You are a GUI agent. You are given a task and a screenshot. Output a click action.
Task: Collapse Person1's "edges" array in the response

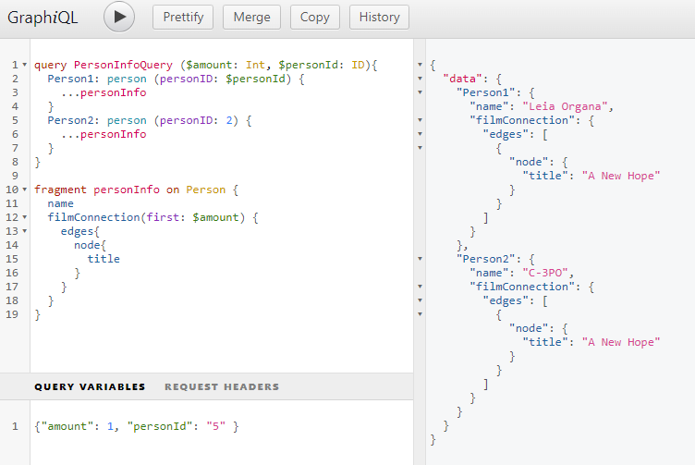coord(421,134)
